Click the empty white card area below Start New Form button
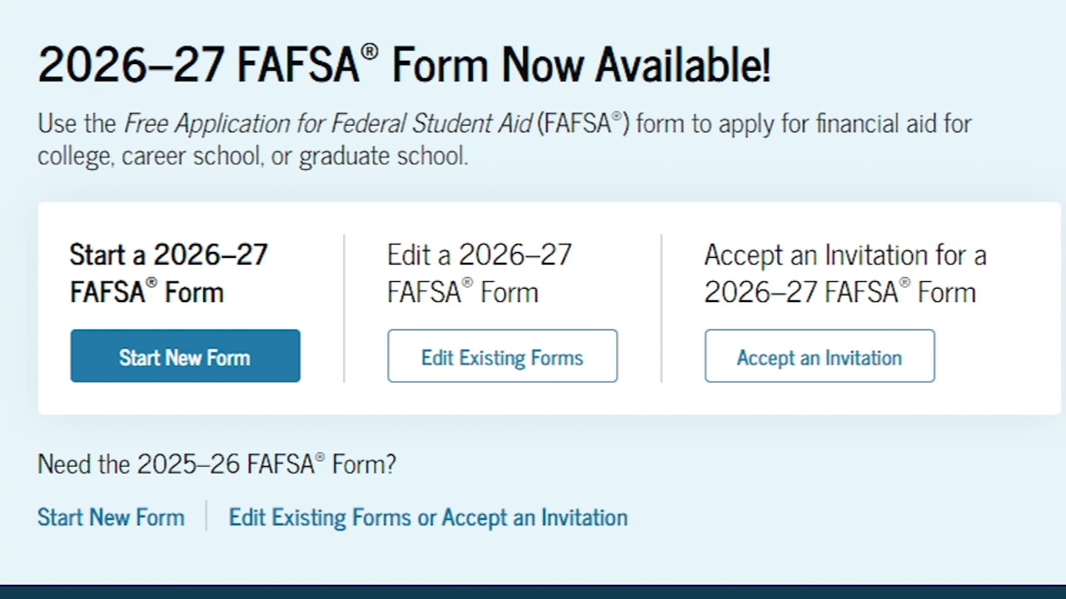This screenshot has width=1066, height=599. (x=185, y=398)
